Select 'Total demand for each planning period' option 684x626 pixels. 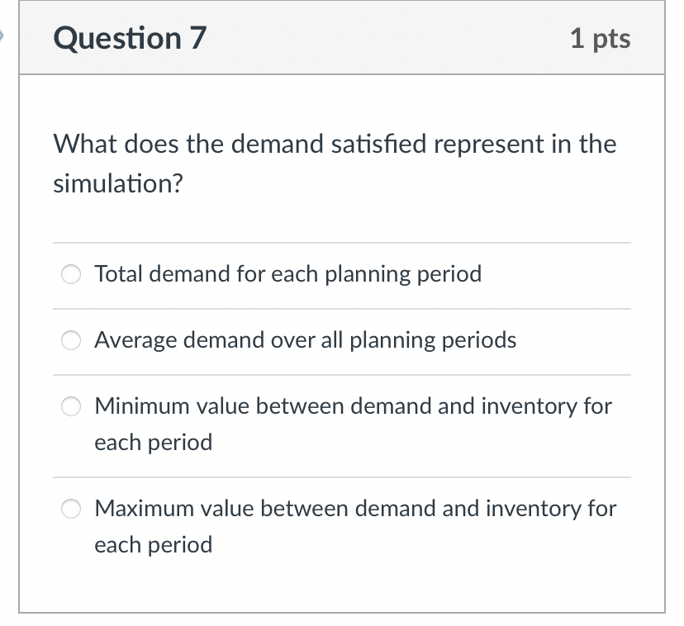pos(287,274)
